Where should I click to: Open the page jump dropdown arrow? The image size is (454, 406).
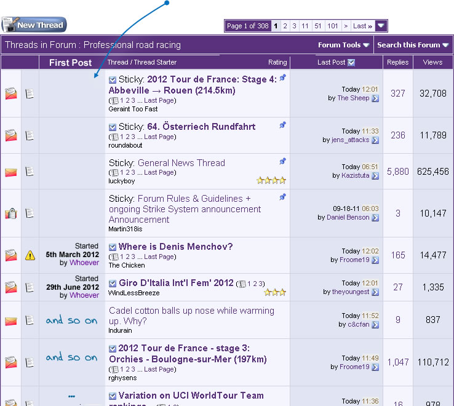pos(381,26)
